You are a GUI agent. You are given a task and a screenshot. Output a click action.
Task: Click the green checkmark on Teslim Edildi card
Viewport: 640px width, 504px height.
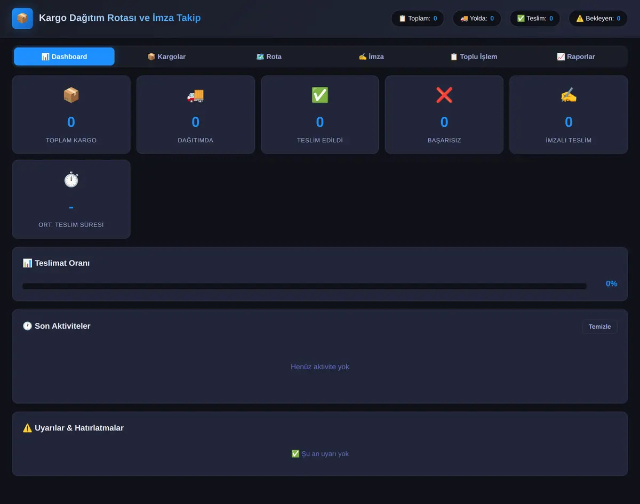click(x=320, y=95)
